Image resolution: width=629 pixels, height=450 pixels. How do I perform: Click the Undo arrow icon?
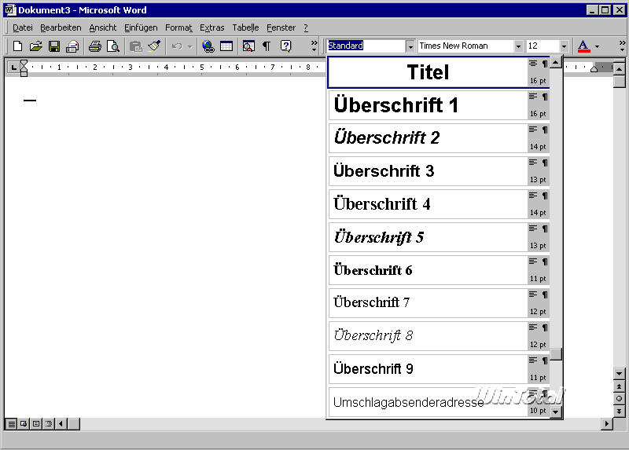coord(176,46)
